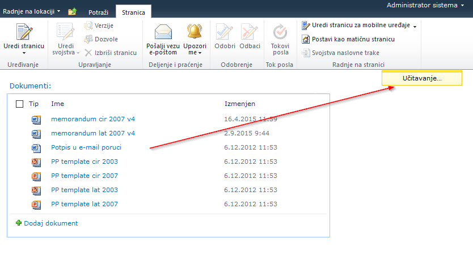473x255 pixels.
Task: Sort documents by Ime column header
Action: click(57, 104)
